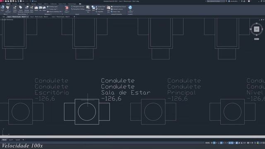265x149 pixels.
Task: Open the Start file tab
Action: coord(4,17)
